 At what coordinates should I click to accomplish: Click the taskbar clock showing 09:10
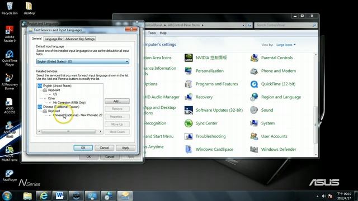pyautogui.click(x=344, y=196)
